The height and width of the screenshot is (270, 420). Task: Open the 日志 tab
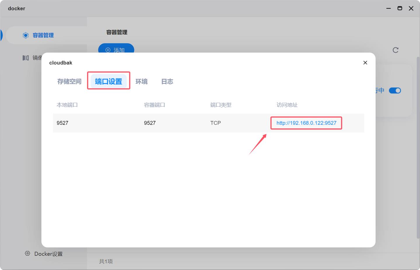pos(167,81)
